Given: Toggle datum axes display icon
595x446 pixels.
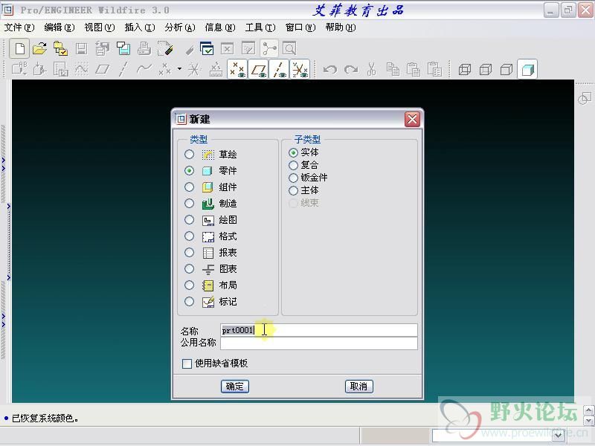Looking at the screenshot, I should 280,69.
